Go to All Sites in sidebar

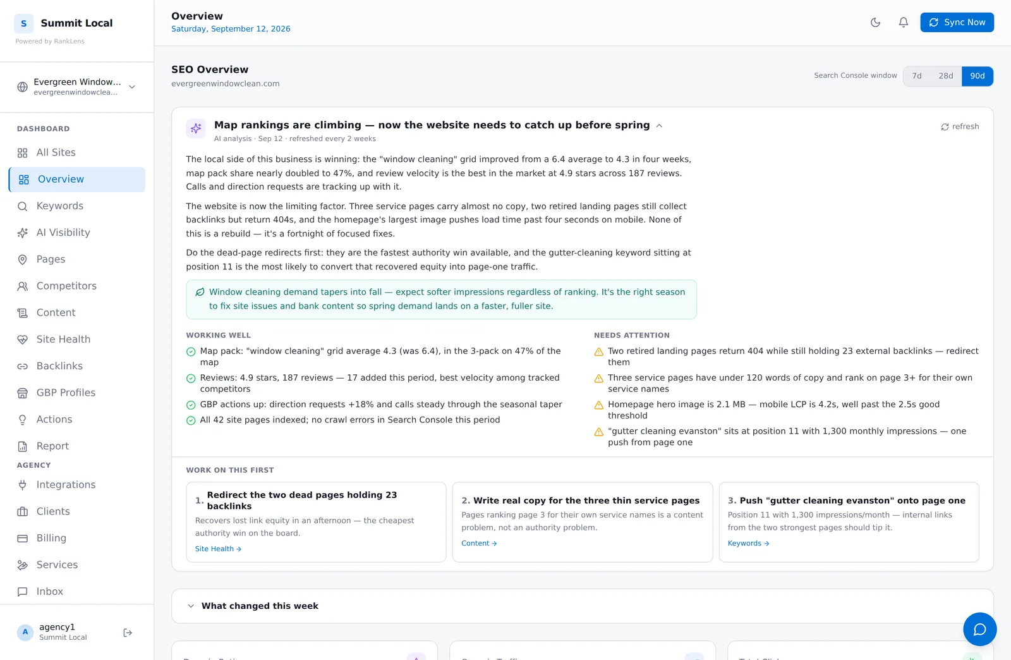pos(76,152)
